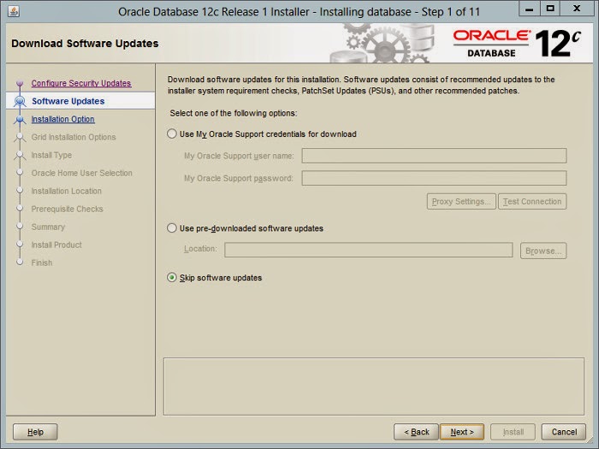Screen dimensions: 599x449
Task: Click the Test Connection button
Action: (532, 201)
